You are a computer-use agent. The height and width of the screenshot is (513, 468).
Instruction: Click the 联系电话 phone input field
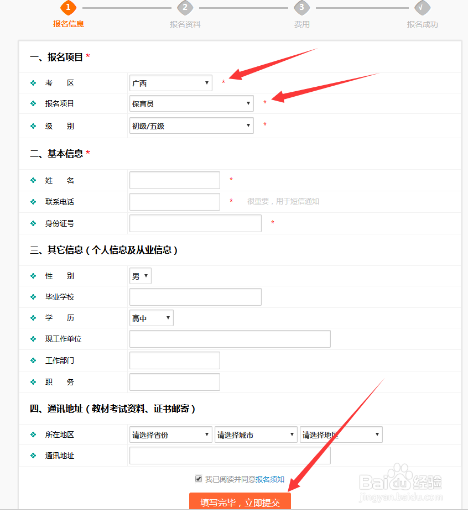pos(174,202)
